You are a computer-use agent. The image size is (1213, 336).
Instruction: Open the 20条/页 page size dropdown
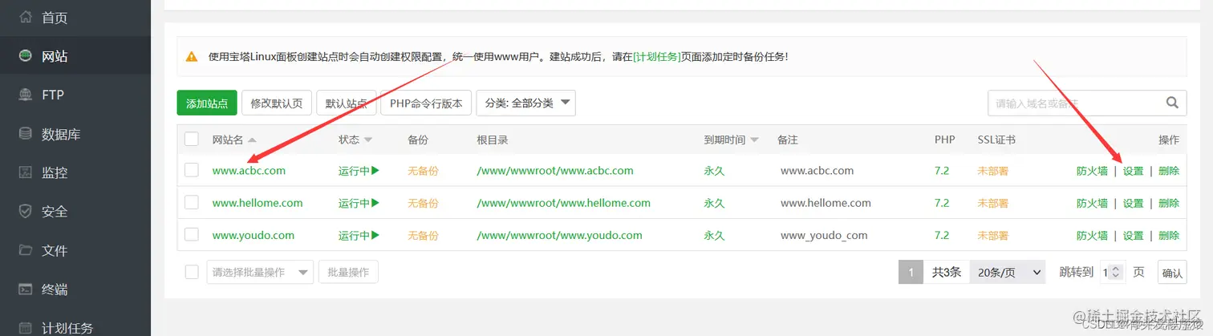(x=1008, y=272)
